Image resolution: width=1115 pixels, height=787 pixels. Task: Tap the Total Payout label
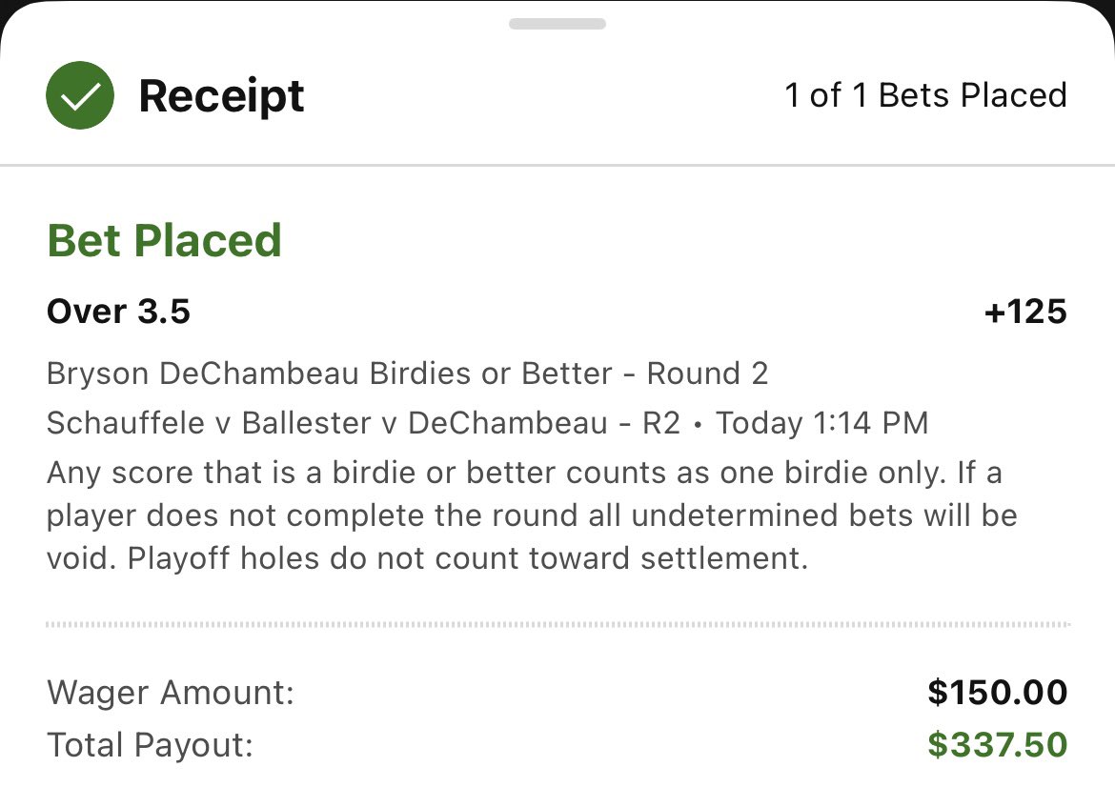coord(150,745)
